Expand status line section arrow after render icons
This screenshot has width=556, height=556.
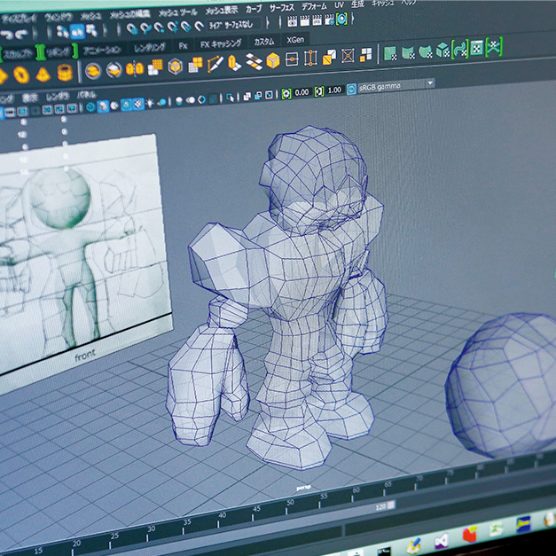pos(353,18)
